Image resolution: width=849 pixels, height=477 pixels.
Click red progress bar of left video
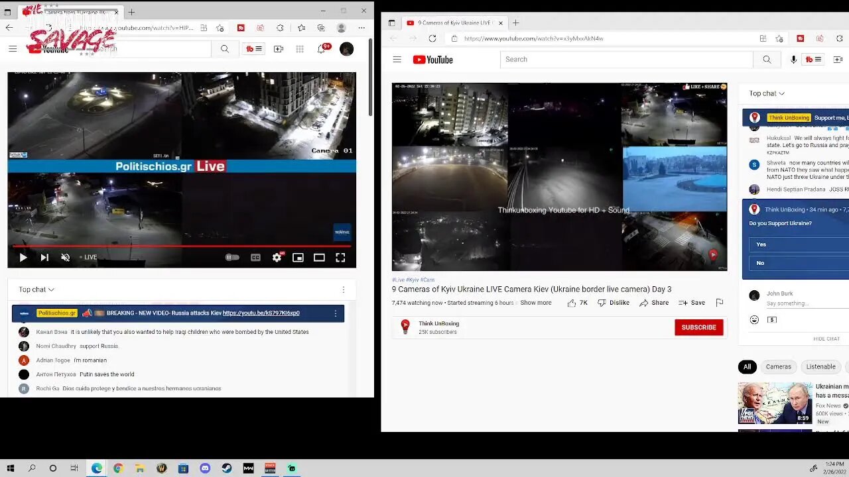pos(182,246)
